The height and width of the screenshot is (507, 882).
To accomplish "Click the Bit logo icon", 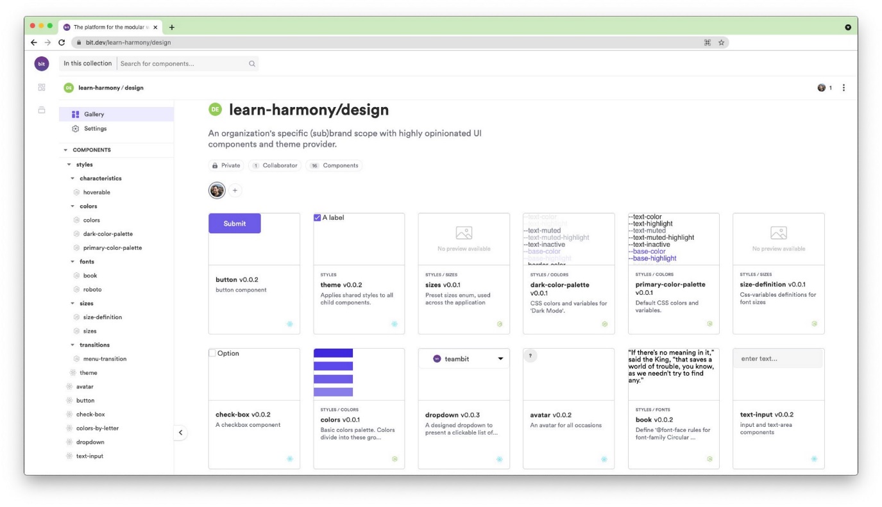I will (42, 63).
